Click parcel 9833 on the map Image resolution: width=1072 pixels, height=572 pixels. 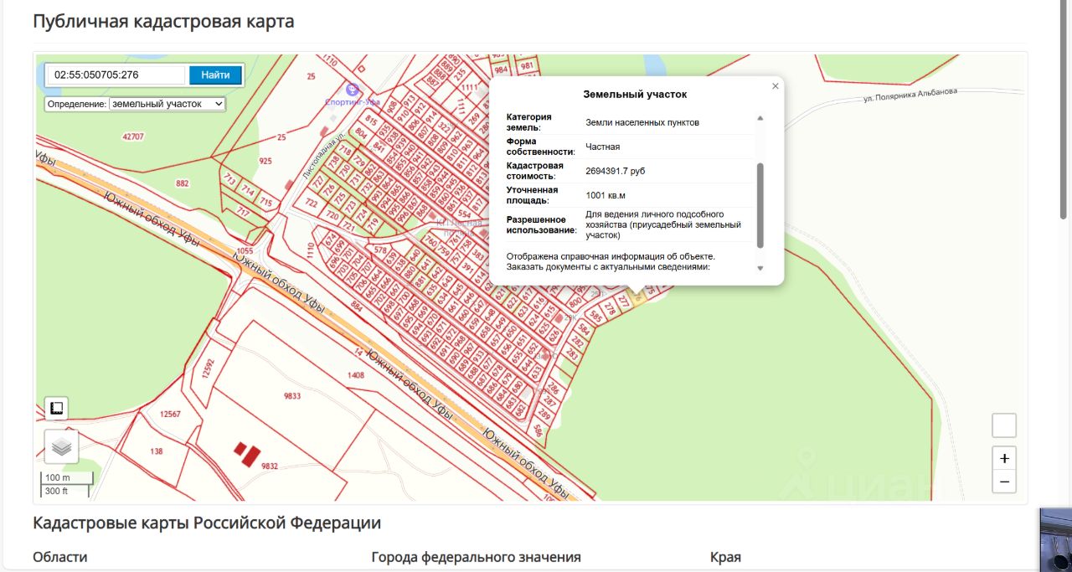coord(292,397)
